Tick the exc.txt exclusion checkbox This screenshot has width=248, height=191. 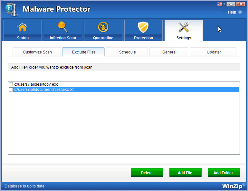(11, 90)
